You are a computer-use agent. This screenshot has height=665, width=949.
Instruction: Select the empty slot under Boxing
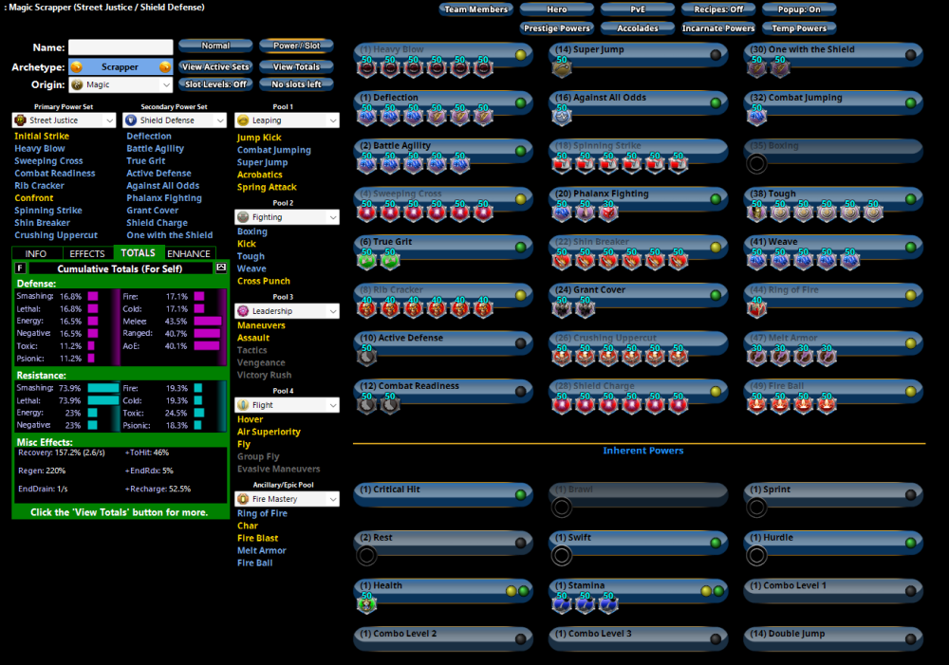click(x=756, y=164)
